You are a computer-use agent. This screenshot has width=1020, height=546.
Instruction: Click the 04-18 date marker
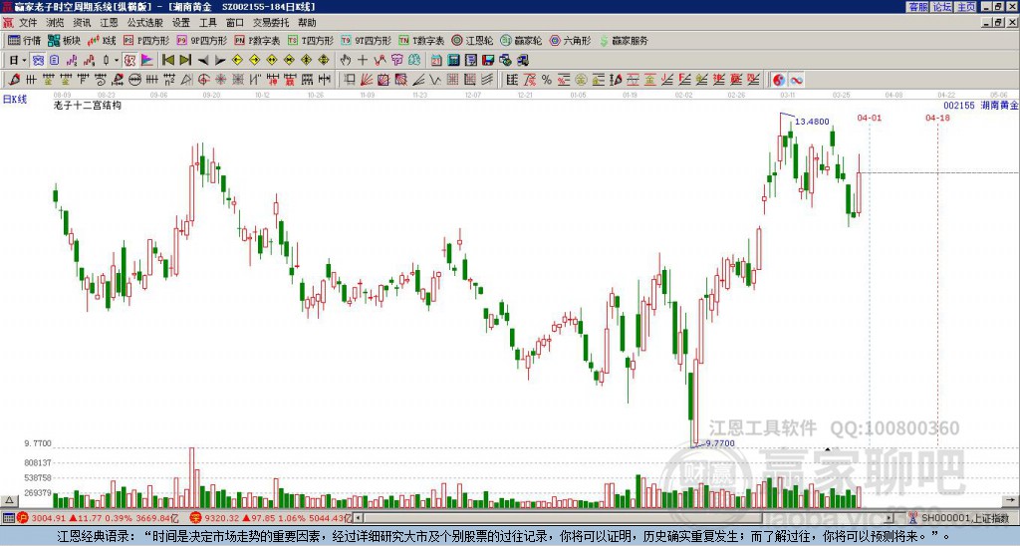[937, 118]
